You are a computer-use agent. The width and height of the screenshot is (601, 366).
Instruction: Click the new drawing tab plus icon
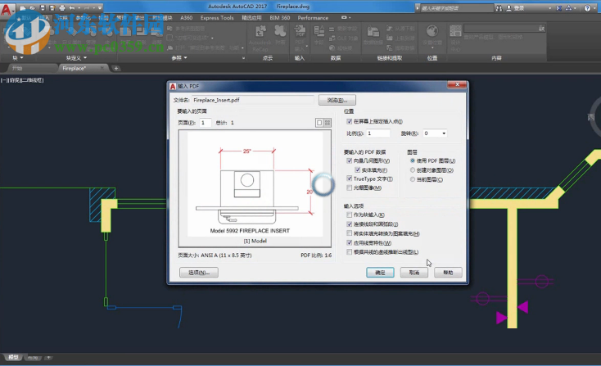coord(116,68)
